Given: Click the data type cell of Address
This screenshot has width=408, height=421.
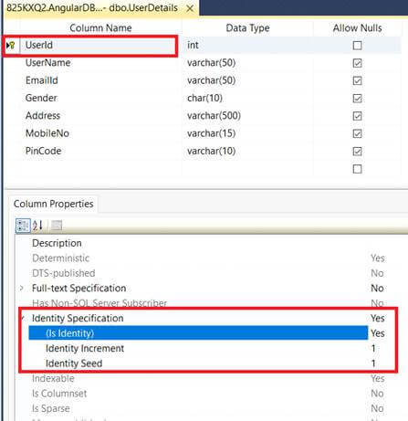Looking at the screenshot, I should click(x=247, y=116).
